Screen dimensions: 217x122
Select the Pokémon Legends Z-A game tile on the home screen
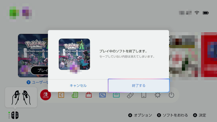(x=33, y=56)
